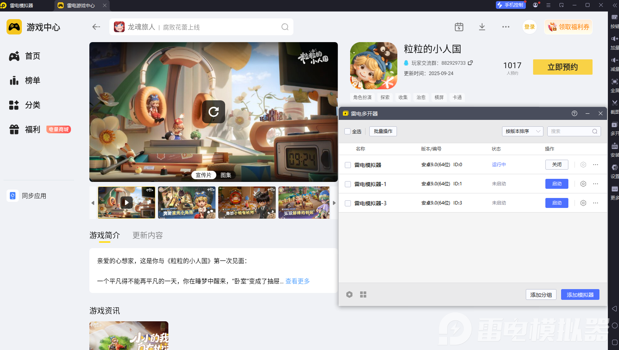The width and height of the screenshot is (619, 350).
Task: Open 同步应用 in the sidebar
Action: (x=27, y=196)
